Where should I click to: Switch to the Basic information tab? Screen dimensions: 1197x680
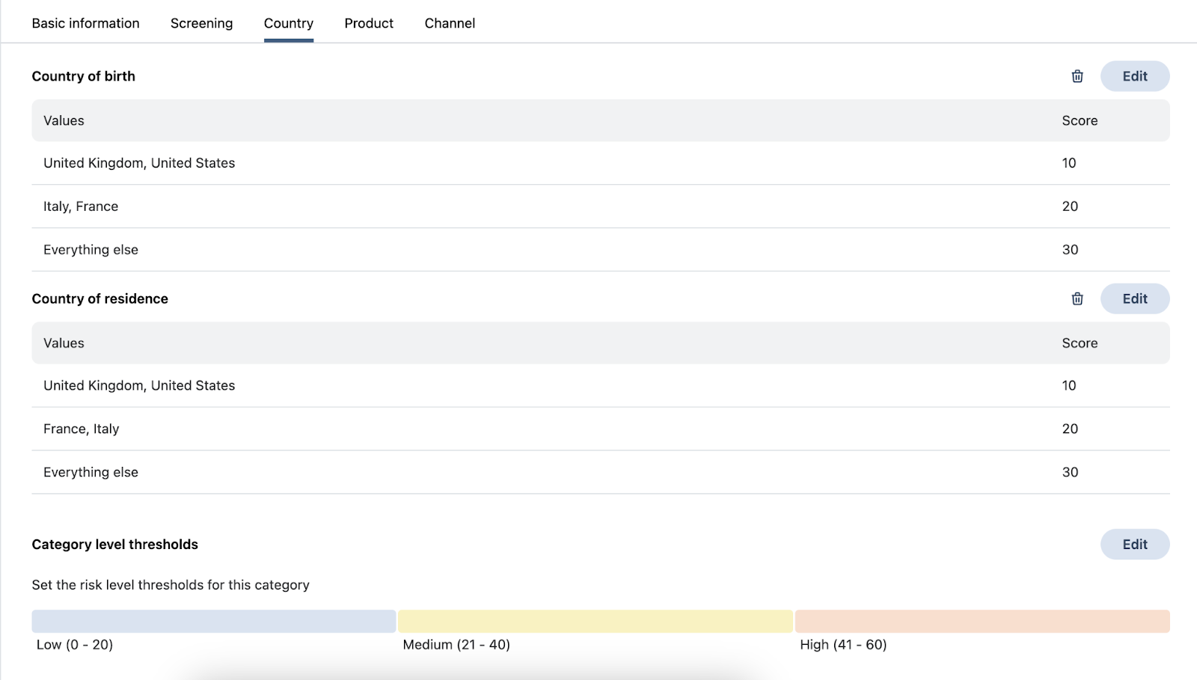tap(85, 23)
